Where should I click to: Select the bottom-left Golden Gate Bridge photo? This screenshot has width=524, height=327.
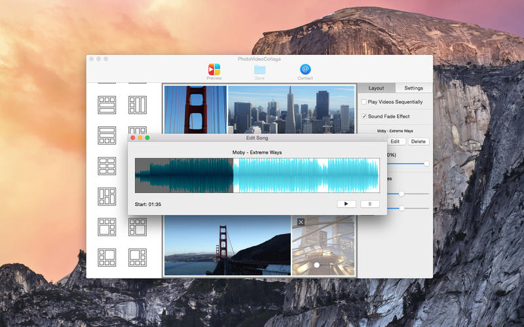click(227, 245)
